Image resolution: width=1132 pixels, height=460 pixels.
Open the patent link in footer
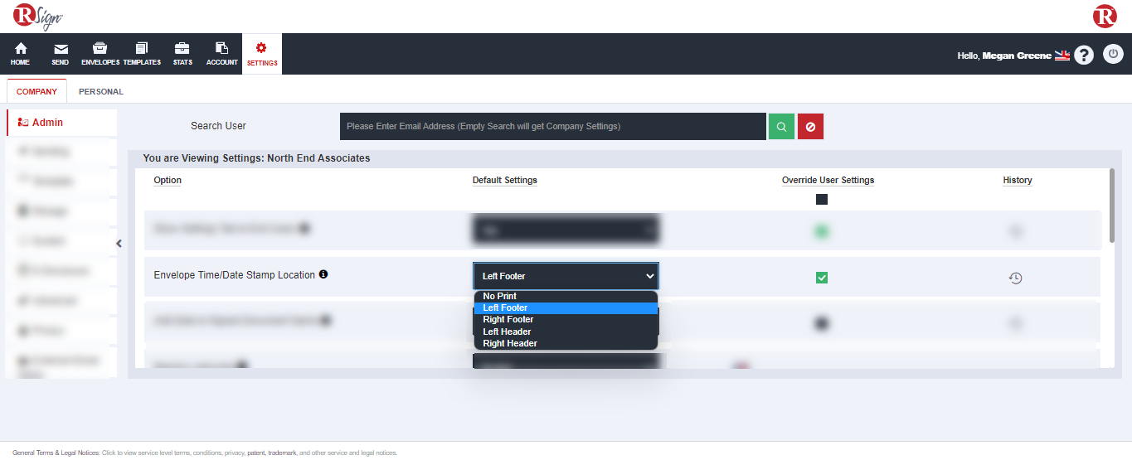coord(256,453)
